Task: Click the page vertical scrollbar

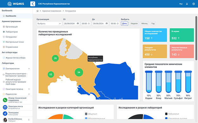Action: 196,38
